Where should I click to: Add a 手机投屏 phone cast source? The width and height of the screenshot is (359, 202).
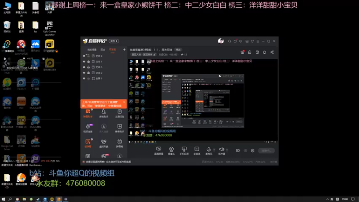[x=184, y=151]
